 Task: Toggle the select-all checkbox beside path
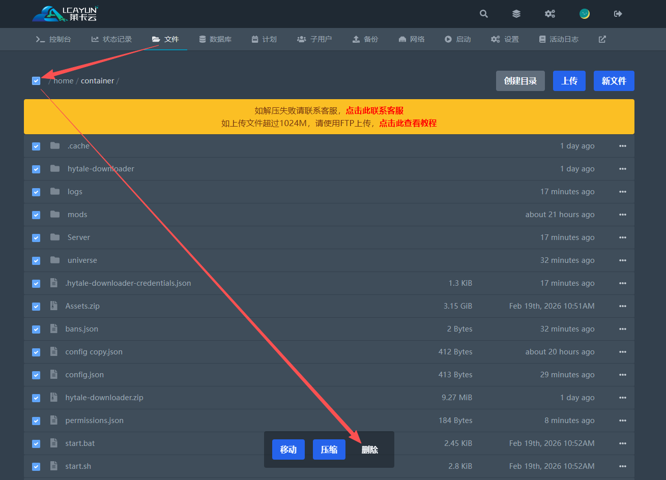[36, 81]
